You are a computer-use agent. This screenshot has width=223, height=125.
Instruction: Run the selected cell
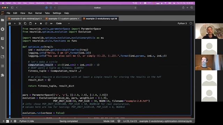coord(36,24)
